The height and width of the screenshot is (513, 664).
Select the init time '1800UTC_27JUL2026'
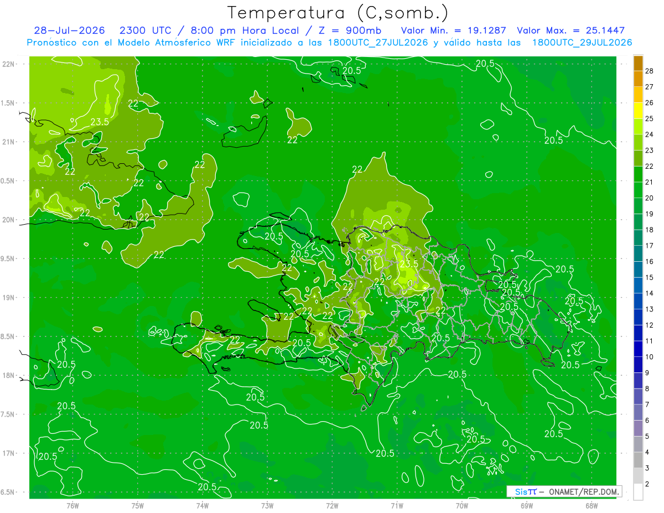(x=377, y=43)
